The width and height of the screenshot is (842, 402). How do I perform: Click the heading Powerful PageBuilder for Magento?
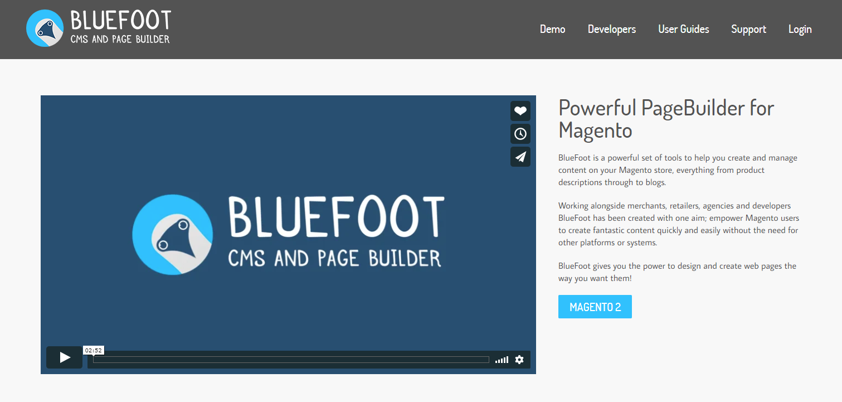pyautogui.click(x=666, y=119)
